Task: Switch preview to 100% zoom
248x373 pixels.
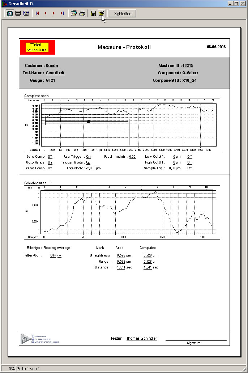Action: (x=18, y=13)
